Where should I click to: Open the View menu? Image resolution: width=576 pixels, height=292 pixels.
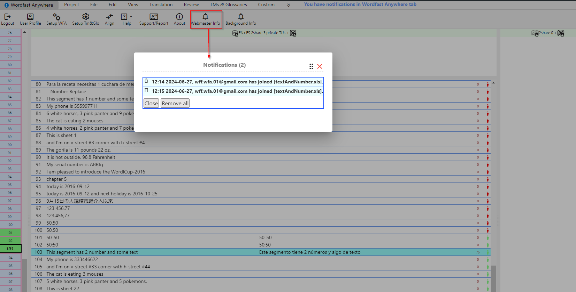pyautogui.click(x=133, y=5)
